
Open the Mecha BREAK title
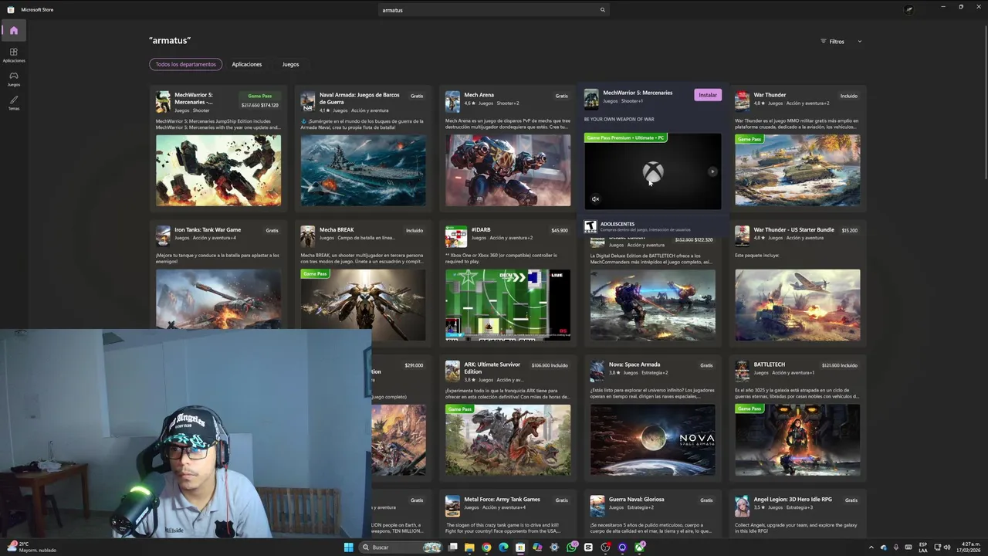pyautogui.click(x=337, y=229)
